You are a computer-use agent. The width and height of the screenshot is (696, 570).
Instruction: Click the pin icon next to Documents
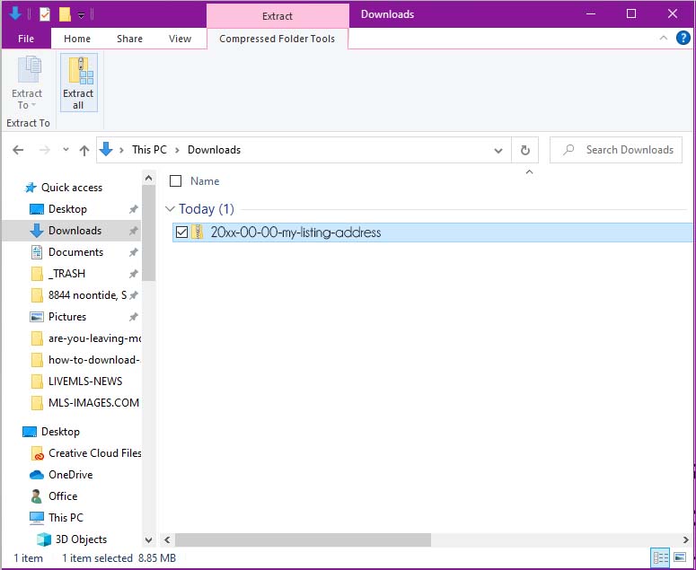(133, 252)
